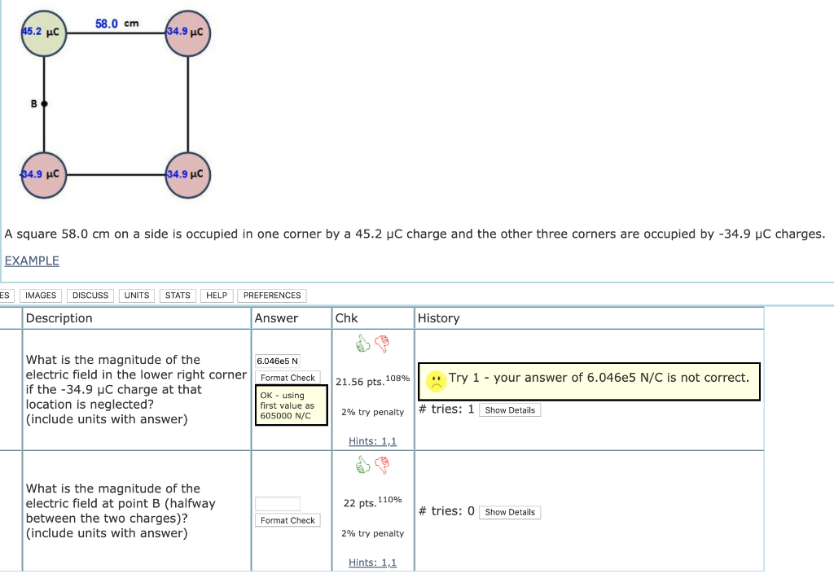The image size is (834, 578).
Task: Click green thumbs-up for lower right corner question
Action: point(362,344)
